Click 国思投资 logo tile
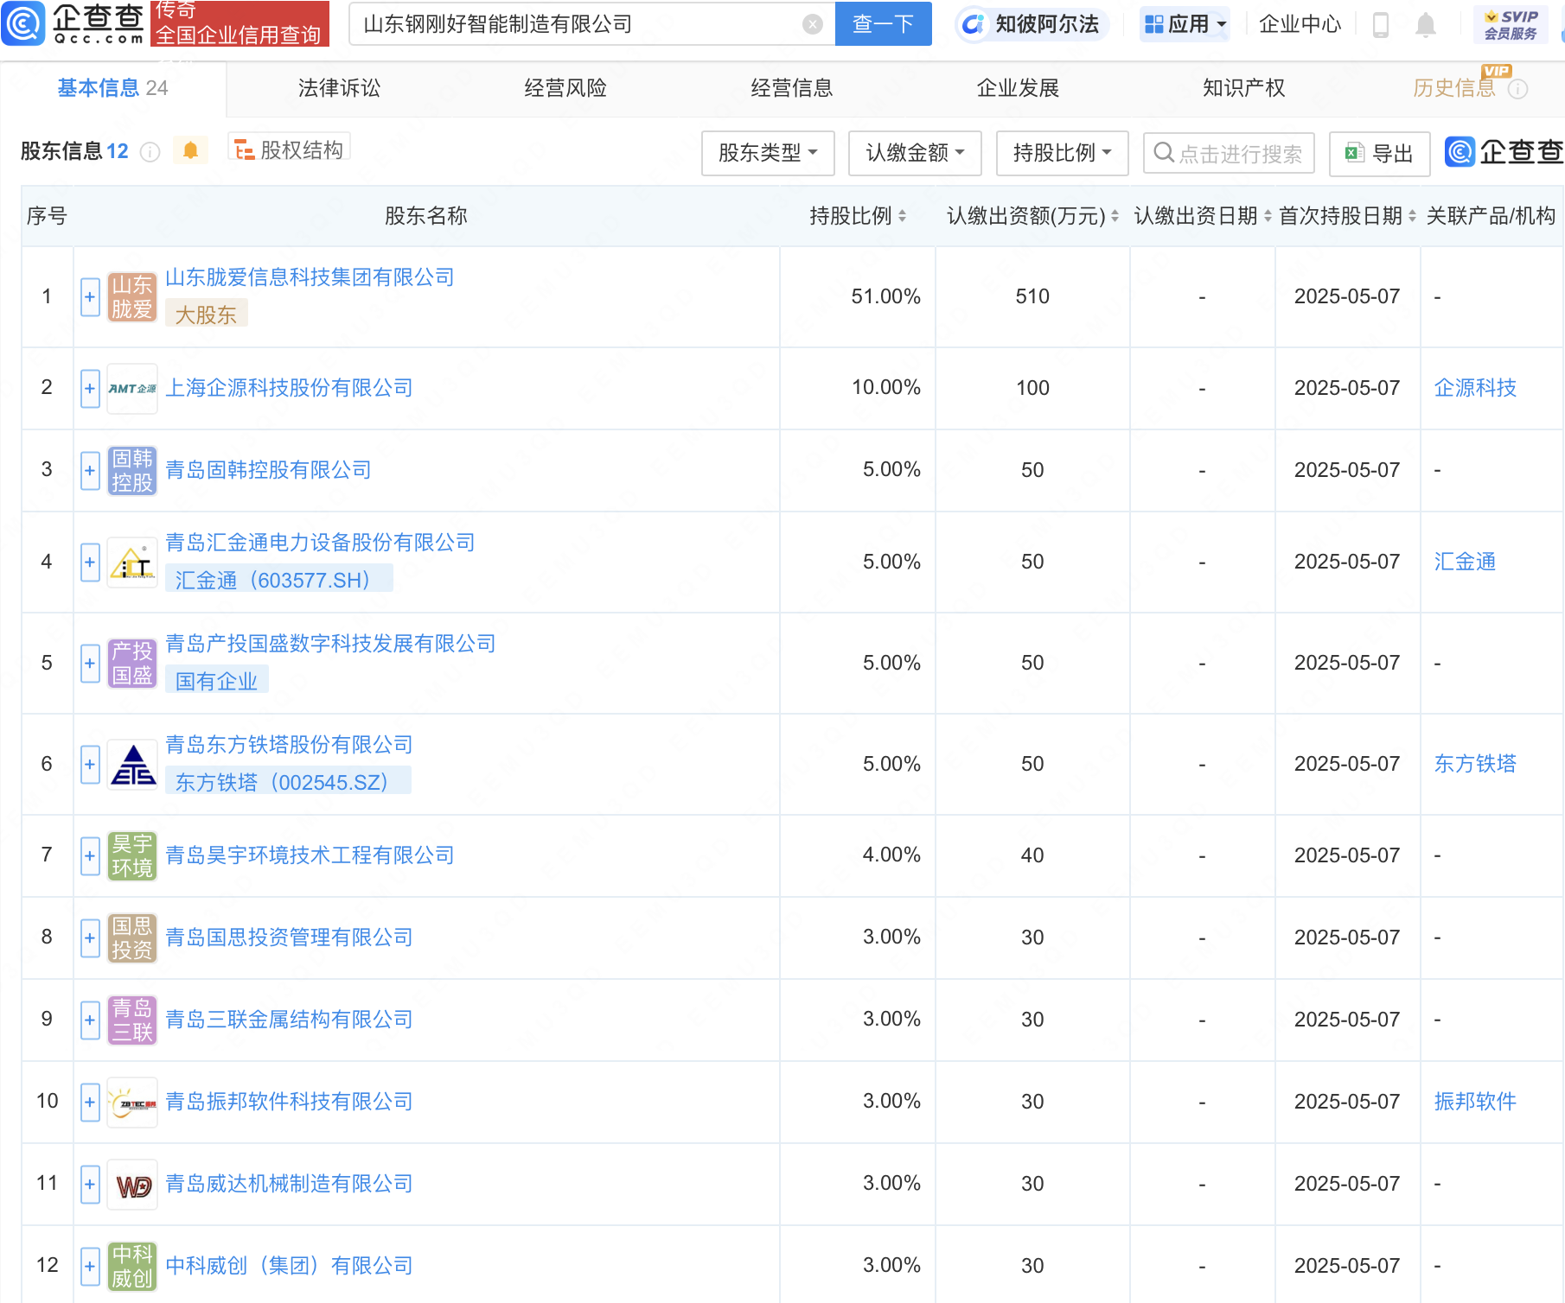 pyautogui.click(x=132, y=938)
